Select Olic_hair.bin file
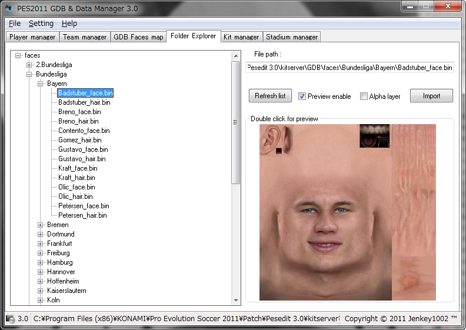 coord(75,196)
